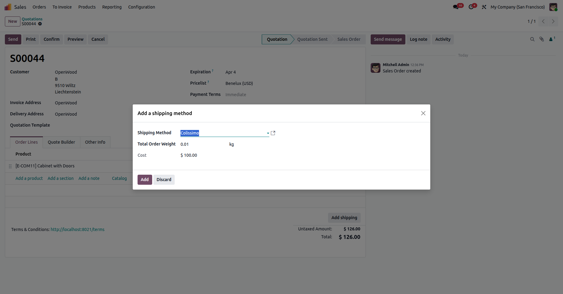The height and width of the screenshot is (294, 563).
Task: Open the Reporting menu
Action: click(x=112, y=7)
